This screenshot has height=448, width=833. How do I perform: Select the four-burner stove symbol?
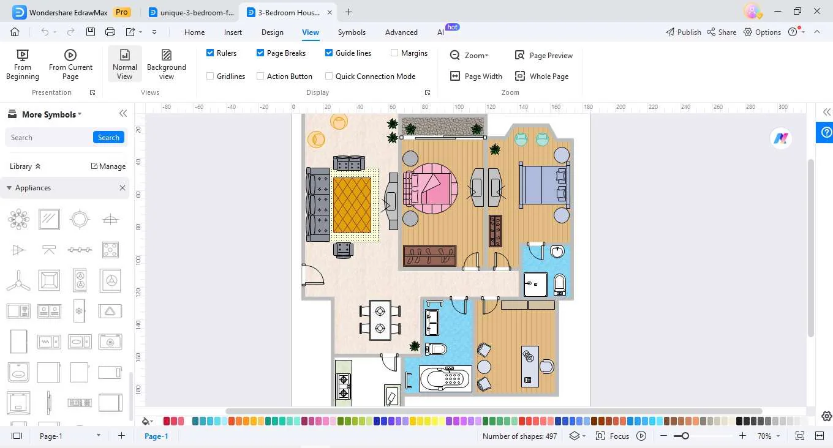[x=110, y=250]
